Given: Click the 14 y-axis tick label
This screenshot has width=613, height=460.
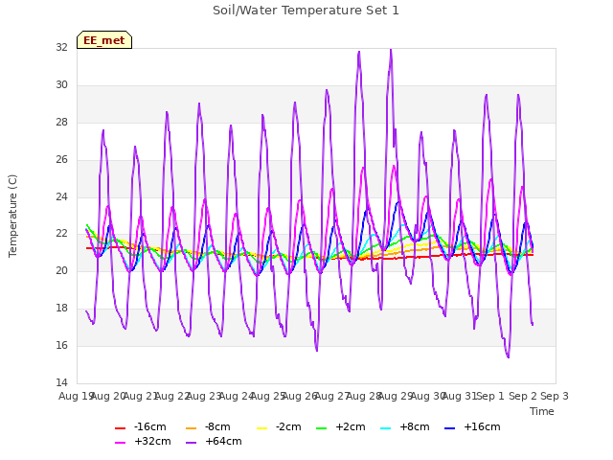Looking at the screenshot, I should coord(61,382).
